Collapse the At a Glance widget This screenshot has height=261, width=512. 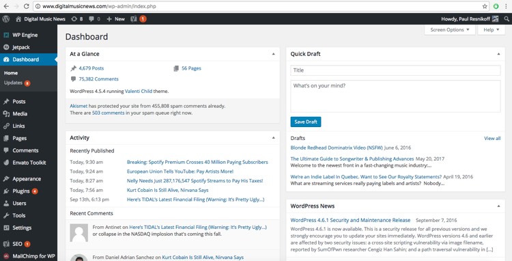(x=273, y=54)
